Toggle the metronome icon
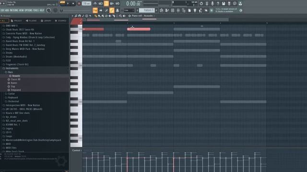The height and width of the screenshot is (172, 307). click(95, 3)
